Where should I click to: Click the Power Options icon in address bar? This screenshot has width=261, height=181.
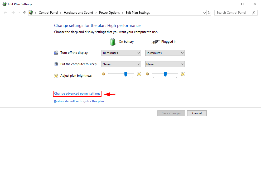[31, 13]
